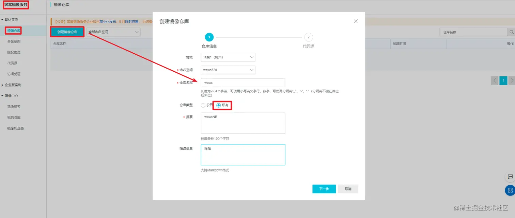Screen dimensions: 515x218
Task: Select the 公开 repository type radio
Action: (203, 105)
